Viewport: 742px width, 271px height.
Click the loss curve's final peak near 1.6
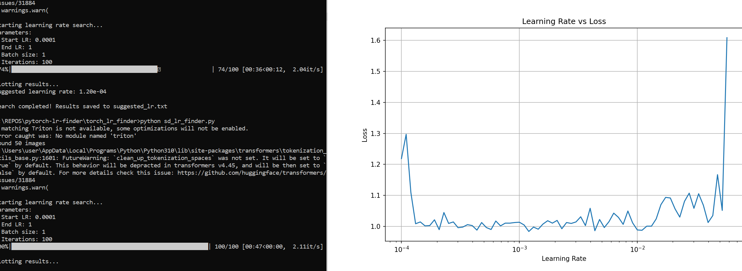pos(727,38)
